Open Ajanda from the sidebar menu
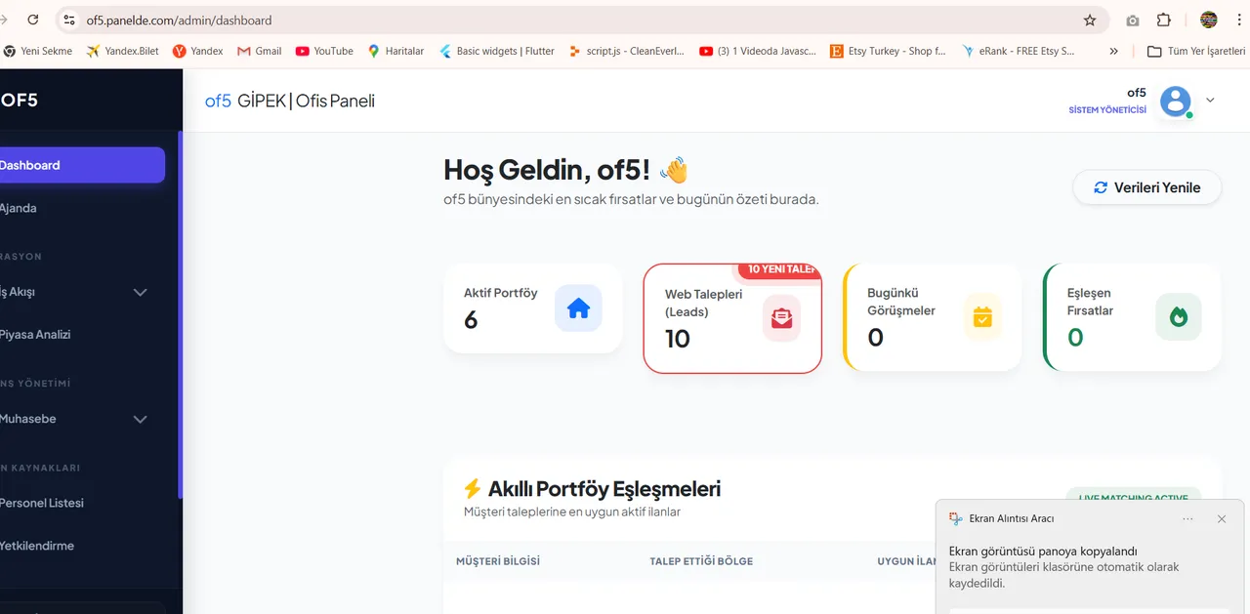 coord(20,208)
